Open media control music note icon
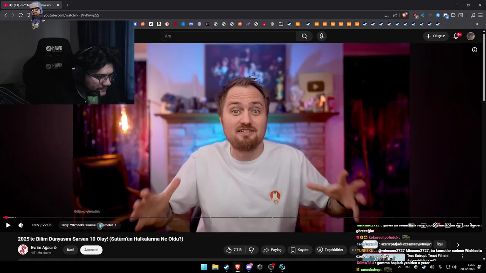Viewport: 486px width, 273px height. coord(473,15)
